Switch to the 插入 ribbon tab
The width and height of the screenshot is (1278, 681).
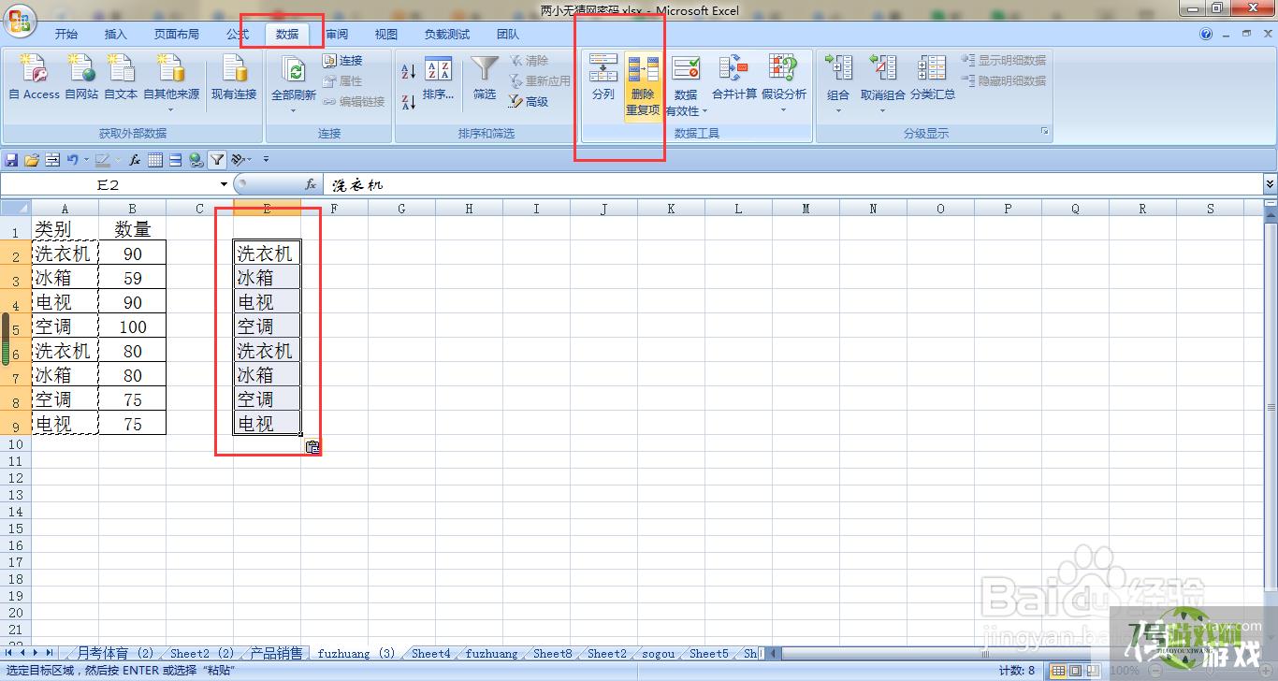click(x=116, y=35)
